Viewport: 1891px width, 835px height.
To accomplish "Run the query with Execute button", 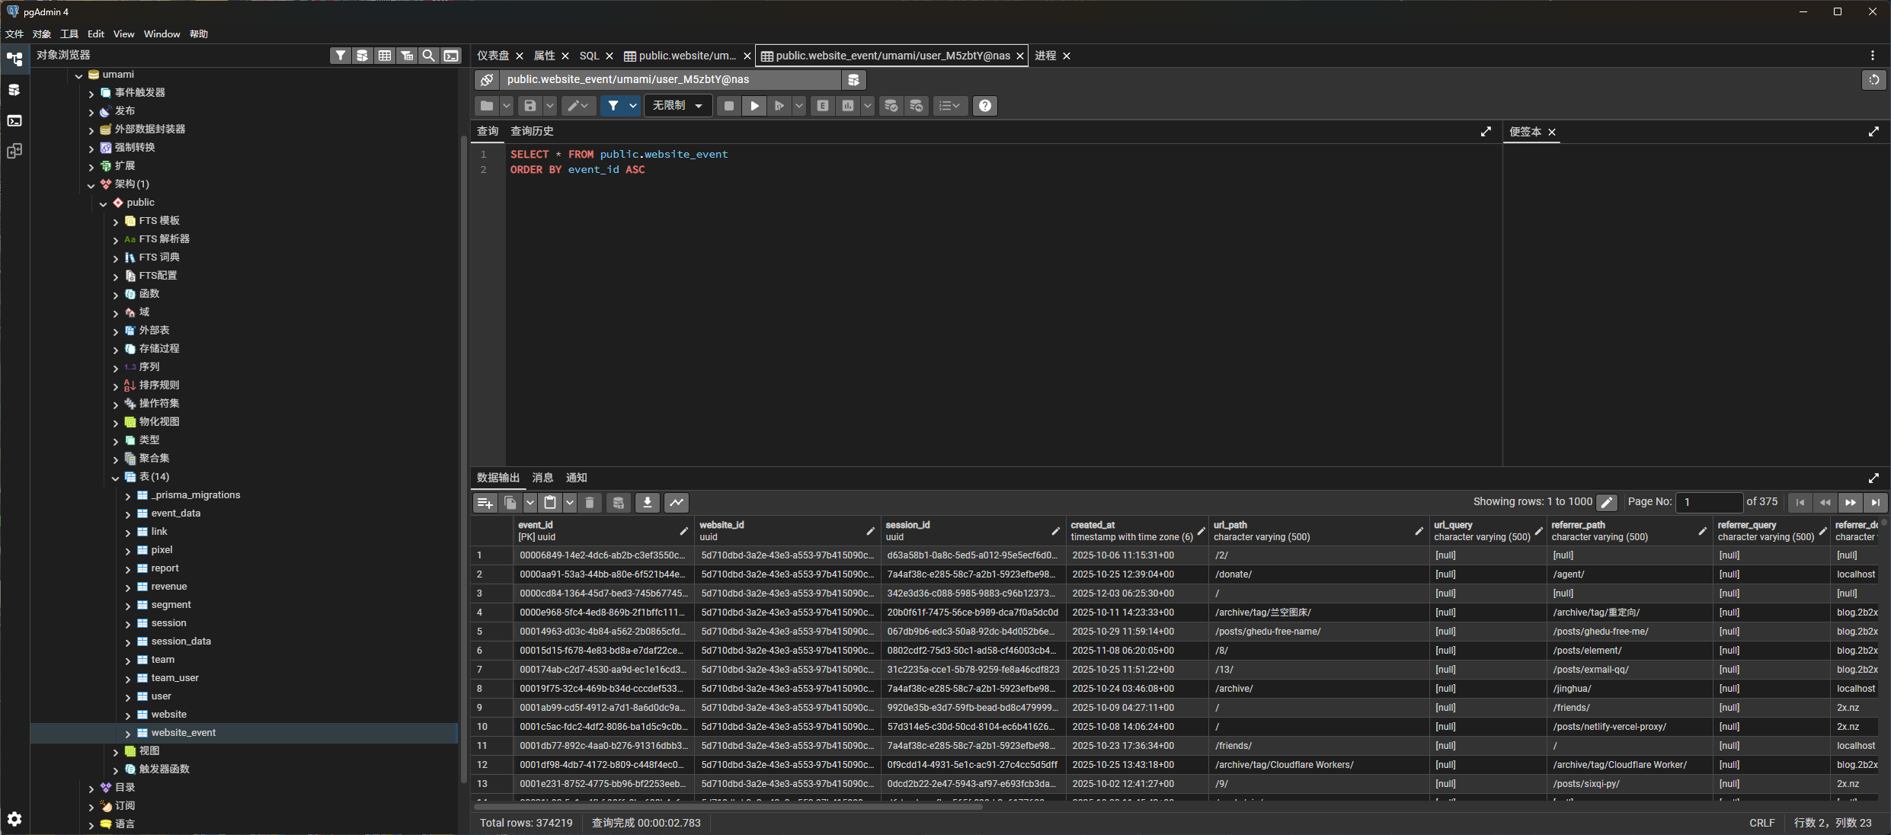I will (x=754, y=106).
